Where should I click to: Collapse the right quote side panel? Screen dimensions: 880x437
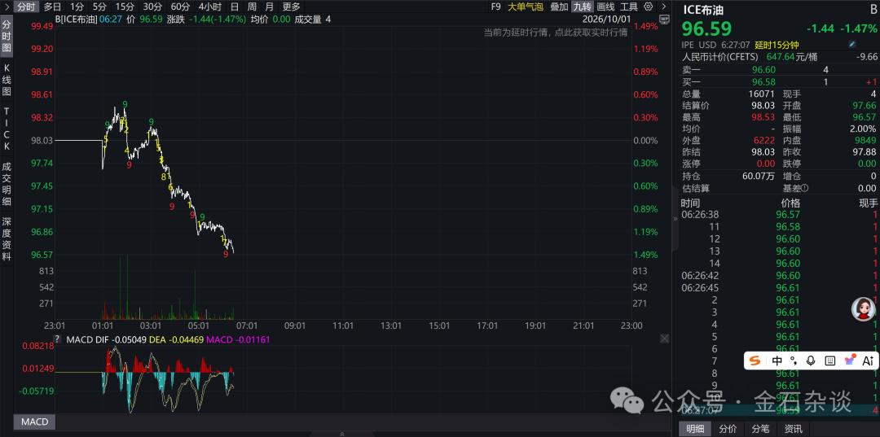click(x=675, y=219)
